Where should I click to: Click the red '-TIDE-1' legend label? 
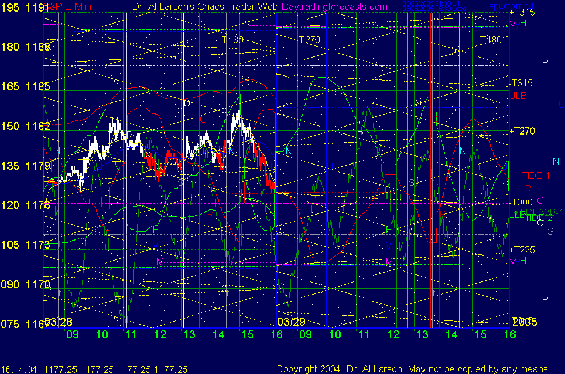[535, 176]
